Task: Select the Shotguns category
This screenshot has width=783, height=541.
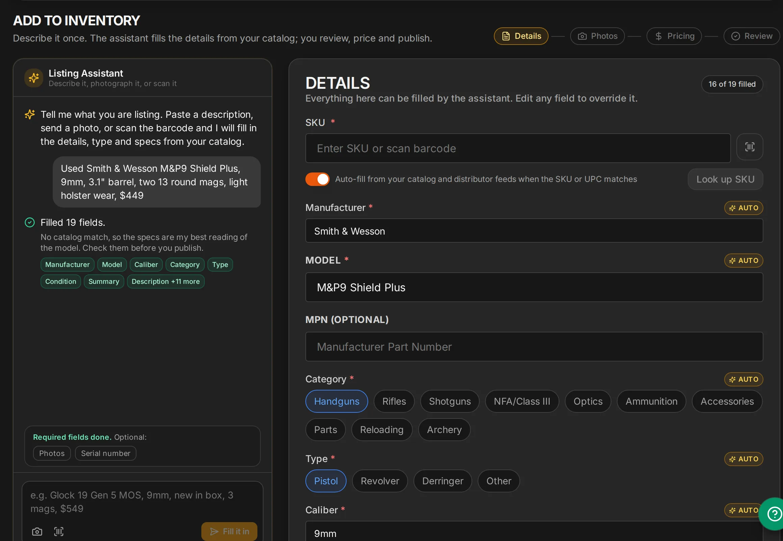Action: (x=450, y=401)
